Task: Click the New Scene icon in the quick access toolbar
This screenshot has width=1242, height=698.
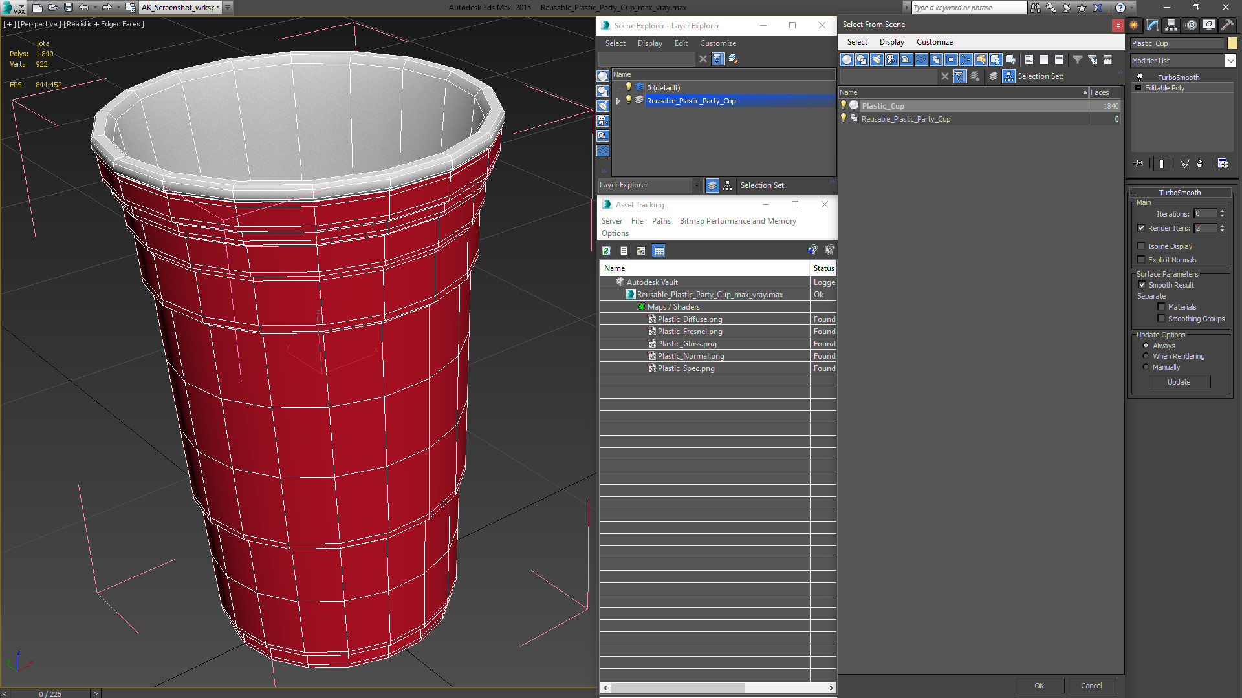Action: coord(38,8)
